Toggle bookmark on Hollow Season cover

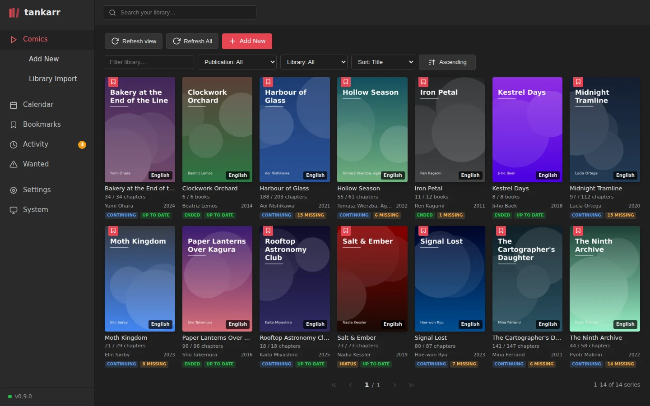pos(346,82)
